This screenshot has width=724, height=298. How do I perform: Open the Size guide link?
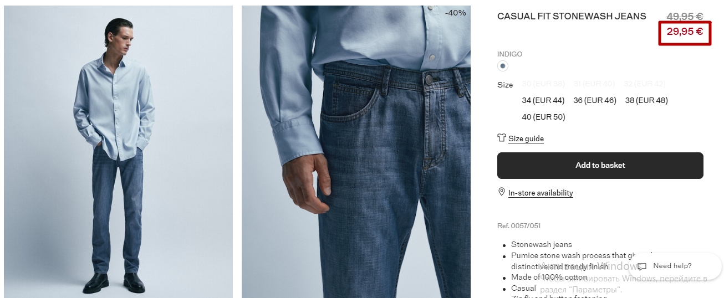click(x=526, y=138)
